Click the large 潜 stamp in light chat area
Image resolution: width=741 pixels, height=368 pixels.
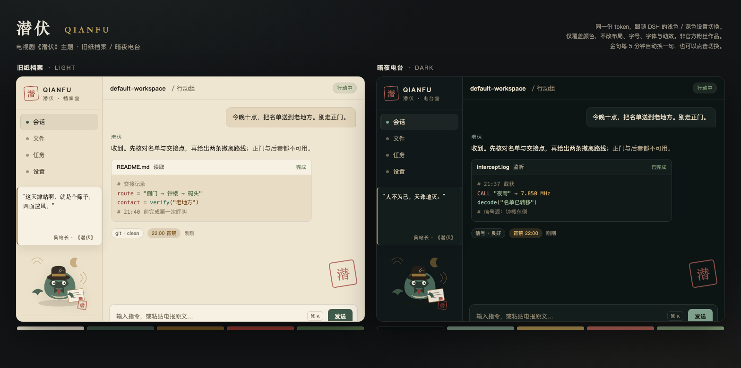point(343,274)
